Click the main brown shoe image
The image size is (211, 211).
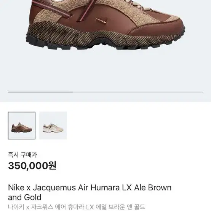coord(105,25)
